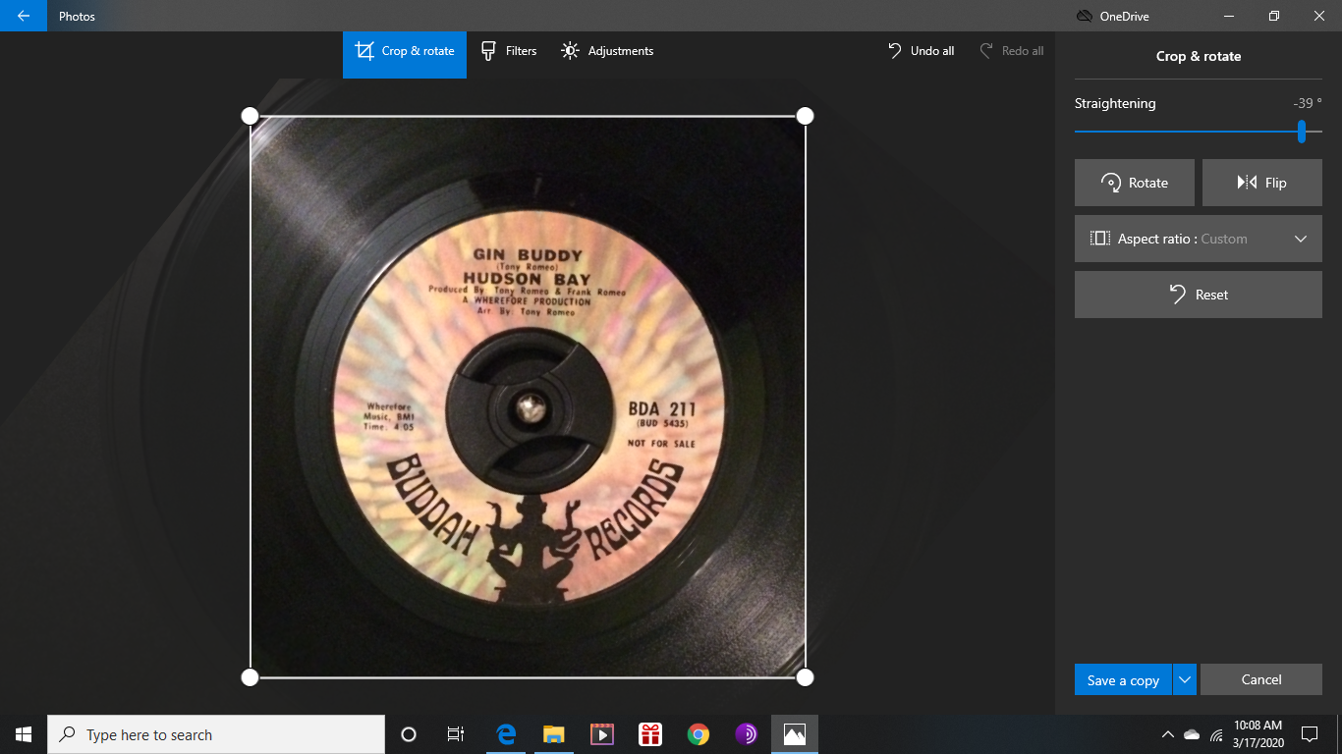Select the bottom-right crop handle
1342x754 pixels.
(805, 677)
